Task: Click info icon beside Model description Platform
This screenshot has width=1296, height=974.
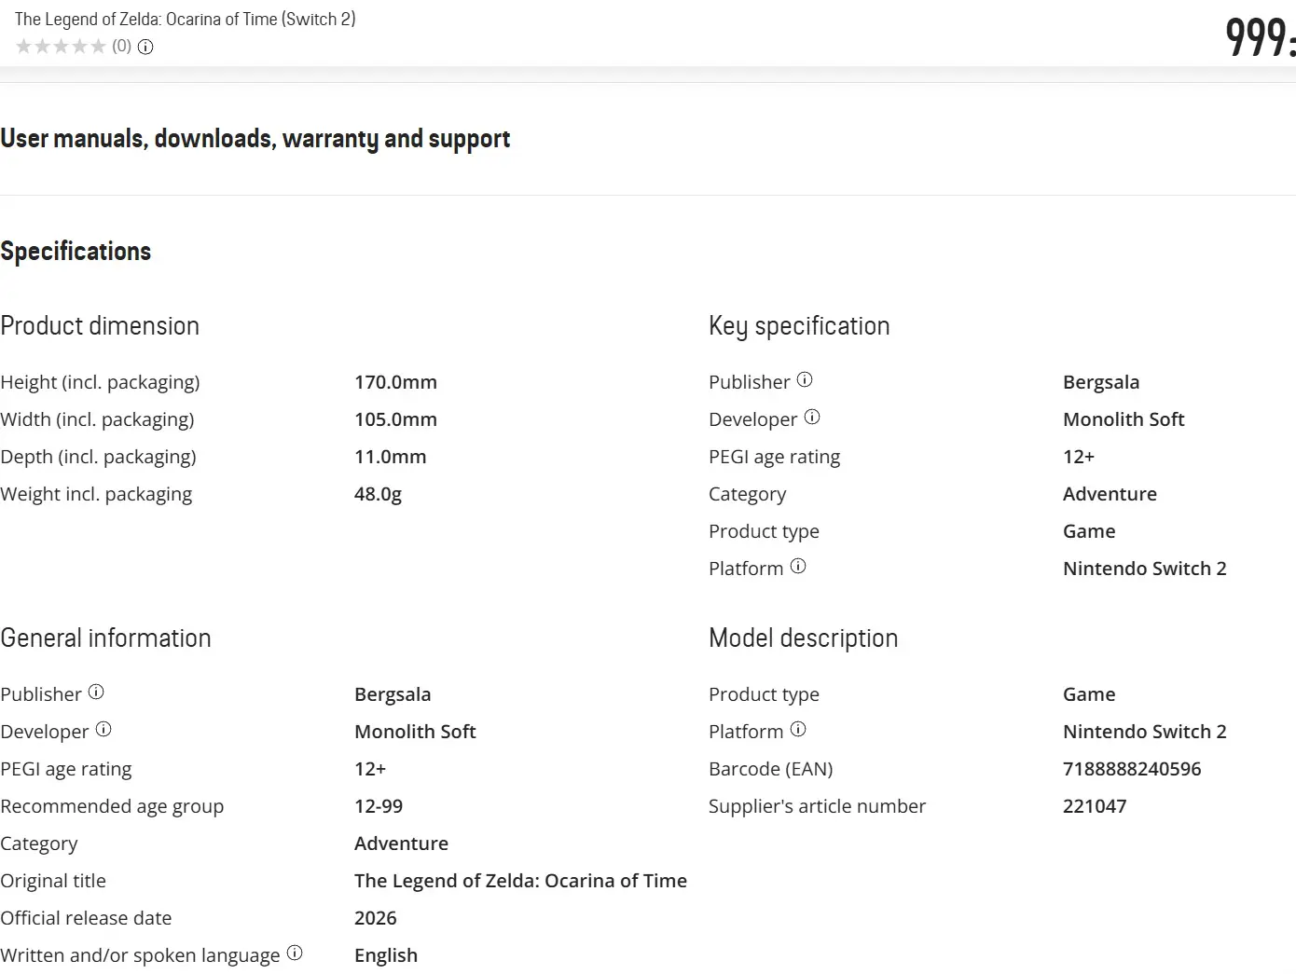Action: tap(798, 730)
